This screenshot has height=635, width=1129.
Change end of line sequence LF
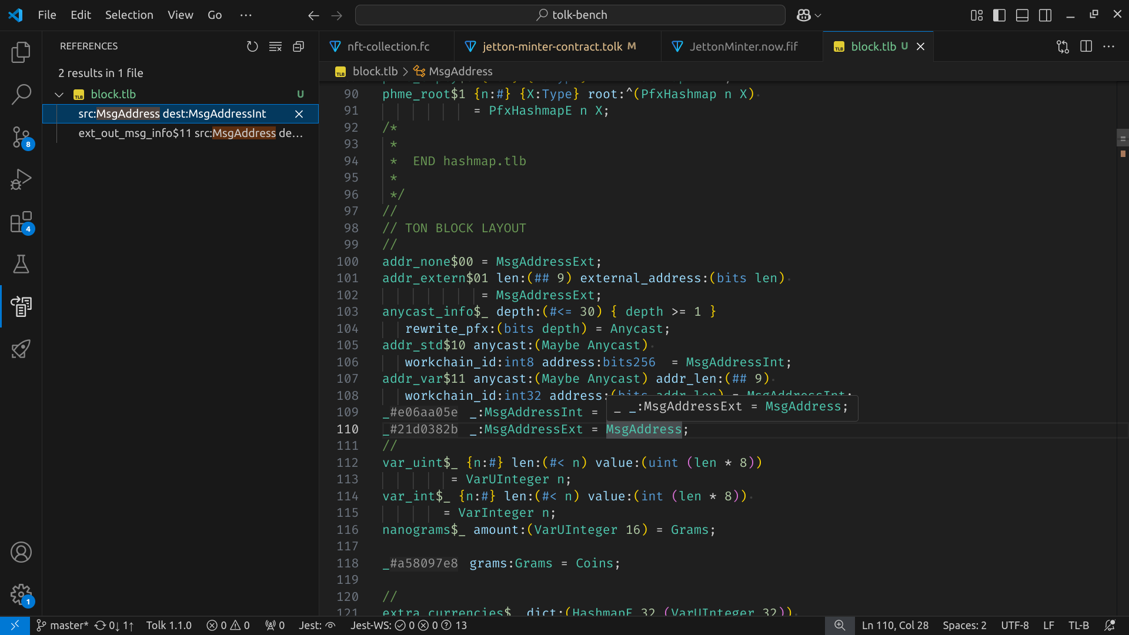(1048, 626)
